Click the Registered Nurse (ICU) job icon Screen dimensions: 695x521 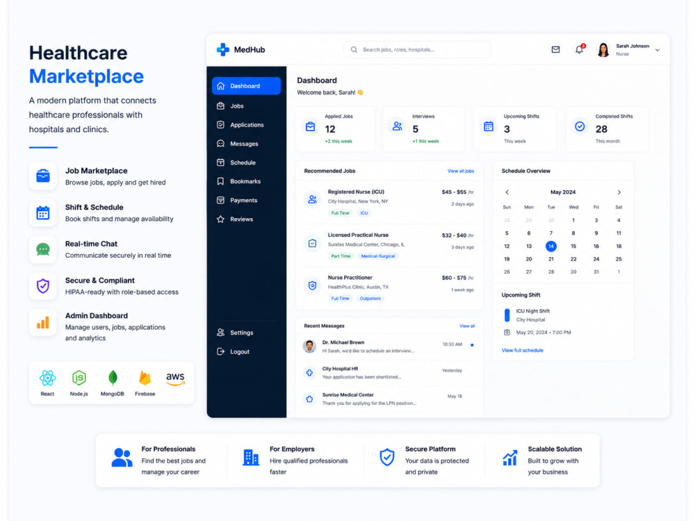pos(313,200)
